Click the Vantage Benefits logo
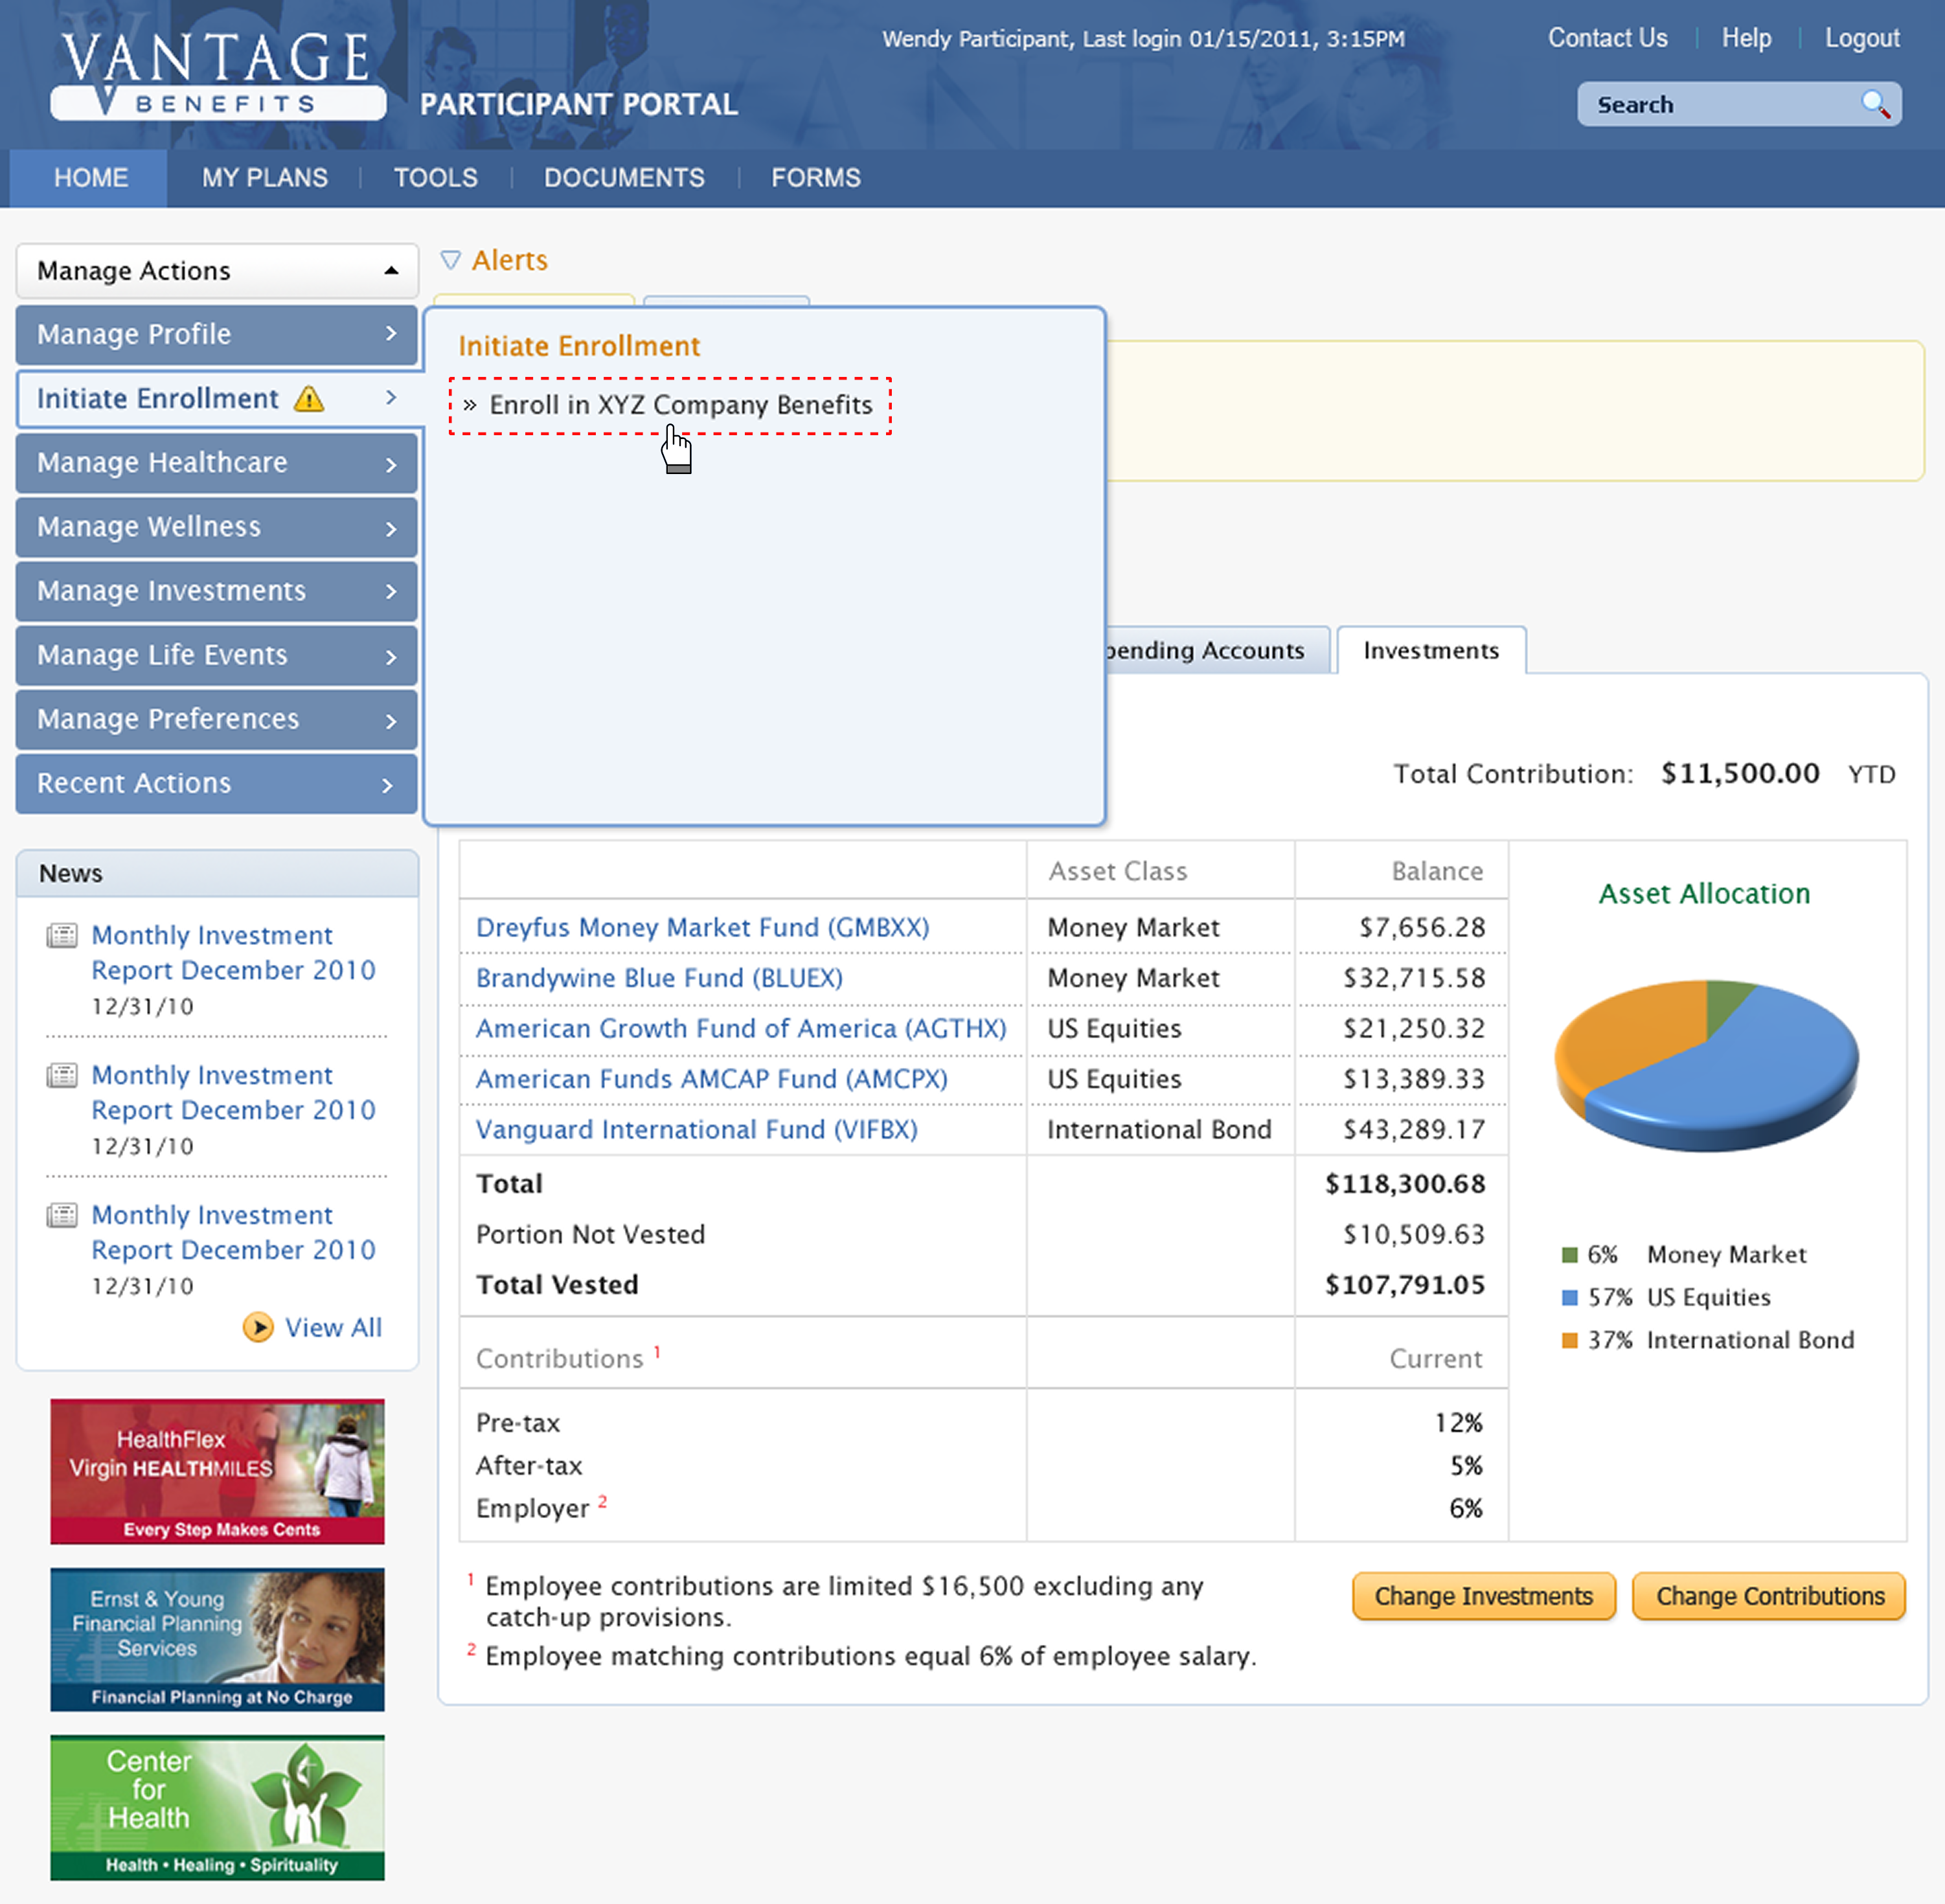The image size is (1945, 1904). pos(217,75)
